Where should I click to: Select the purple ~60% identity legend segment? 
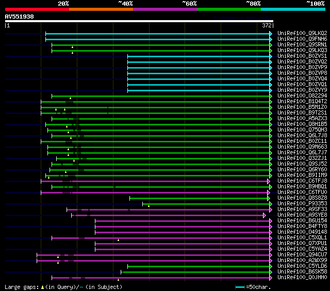[x=165, y=9]
